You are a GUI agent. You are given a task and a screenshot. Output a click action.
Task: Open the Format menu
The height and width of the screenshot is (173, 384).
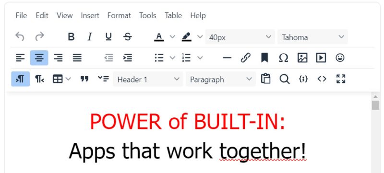click(x=119, y=15)
